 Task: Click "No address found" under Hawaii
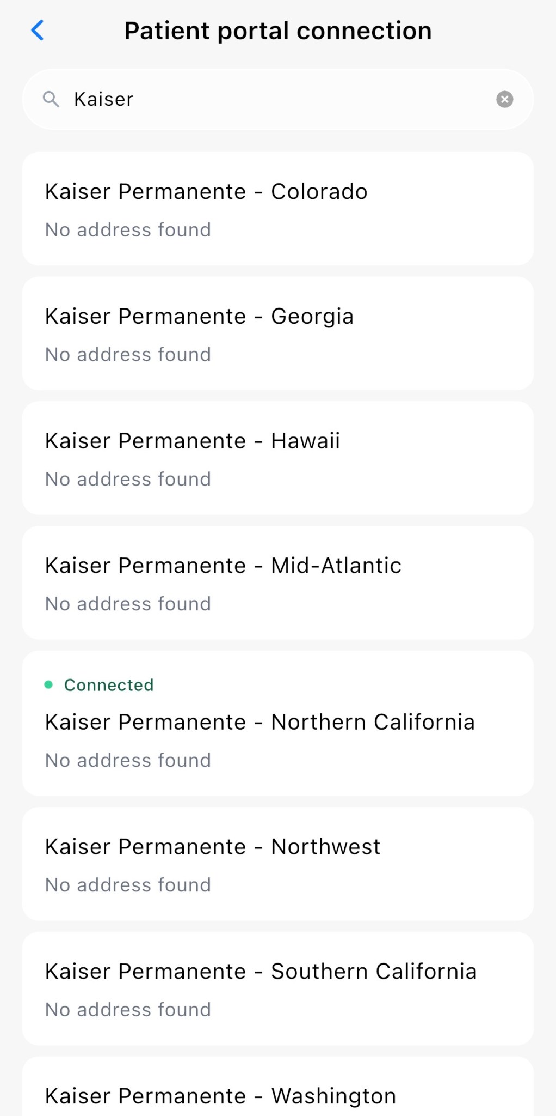(128, 480)
